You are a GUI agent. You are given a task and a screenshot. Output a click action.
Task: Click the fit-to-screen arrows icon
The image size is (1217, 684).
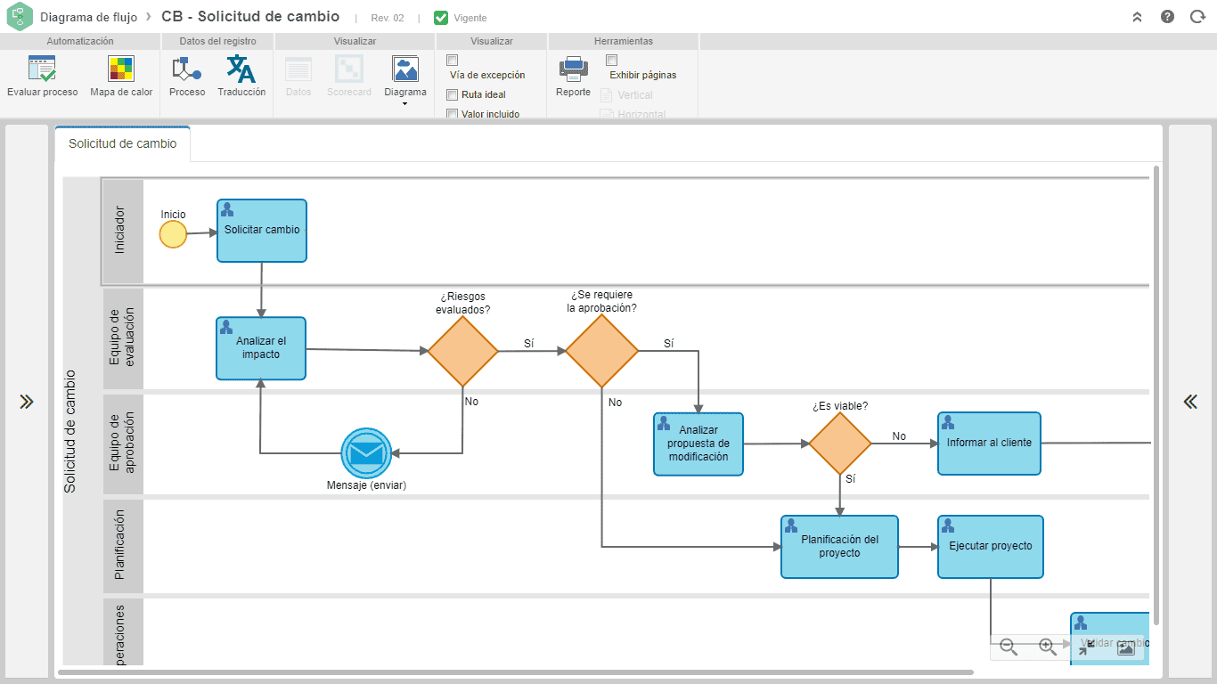[x=1086, y=647]
